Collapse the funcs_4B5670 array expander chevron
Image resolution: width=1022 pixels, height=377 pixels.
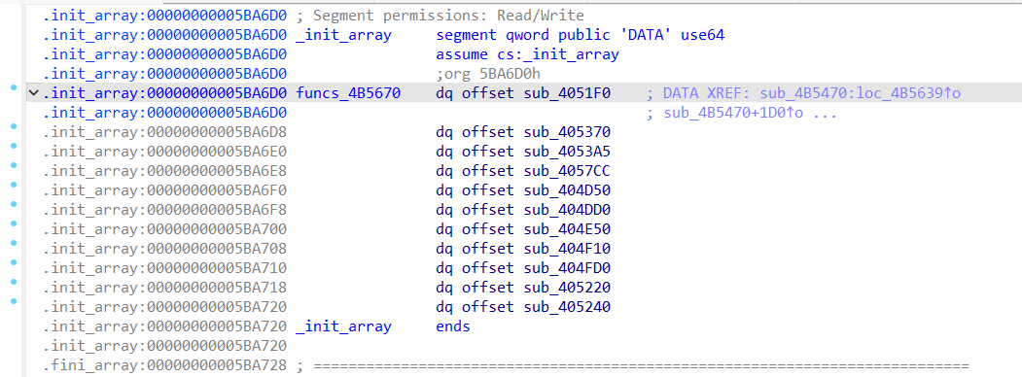pos(33,93)
